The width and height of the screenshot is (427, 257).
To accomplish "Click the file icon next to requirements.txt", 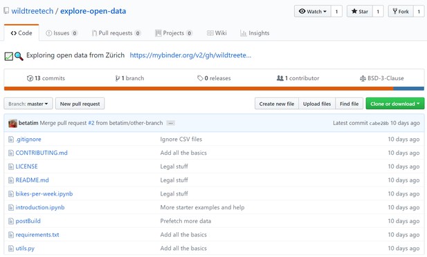I will (x=11, y=235).
